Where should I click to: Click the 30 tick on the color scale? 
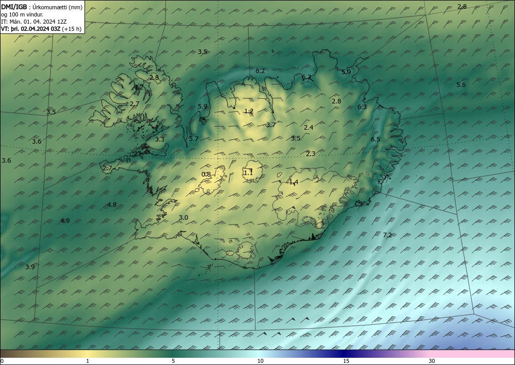click(x=432, y=361)
